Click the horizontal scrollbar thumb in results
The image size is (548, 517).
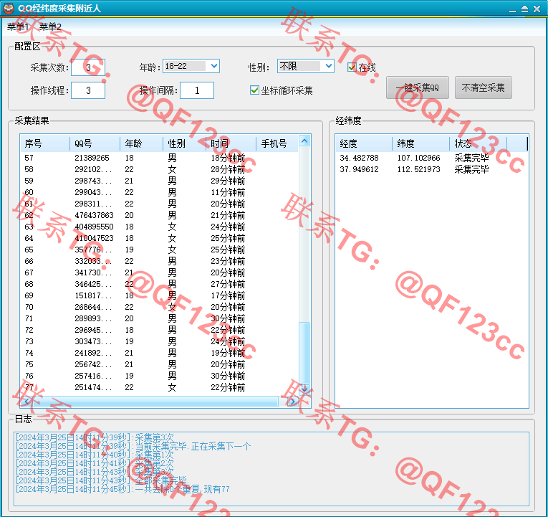point(155,402)
